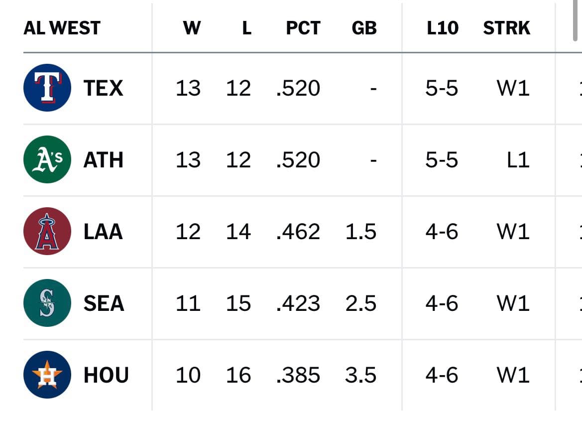Click the AL WEST division heading
The width and height of the screenshot is (582, 421).
(62, 28)
